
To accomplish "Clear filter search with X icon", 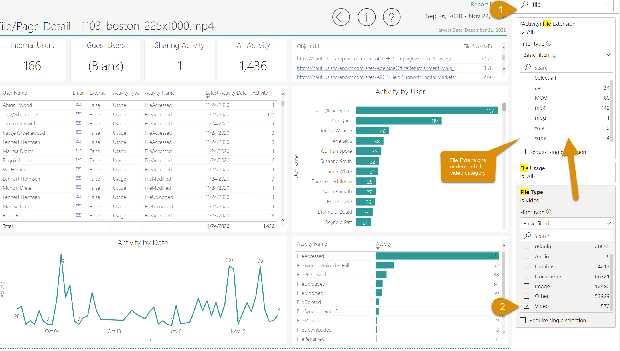I will click(x=606, y=5).
